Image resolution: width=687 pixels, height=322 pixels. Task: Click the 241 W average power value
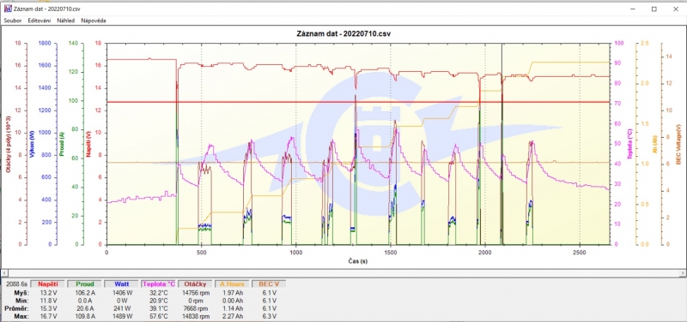point(123,308)
